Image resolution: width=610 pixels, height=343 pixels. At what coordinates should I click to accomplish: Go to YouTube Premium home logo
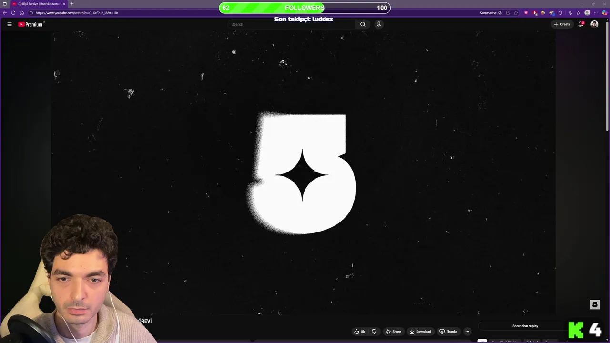pos(31,24)
